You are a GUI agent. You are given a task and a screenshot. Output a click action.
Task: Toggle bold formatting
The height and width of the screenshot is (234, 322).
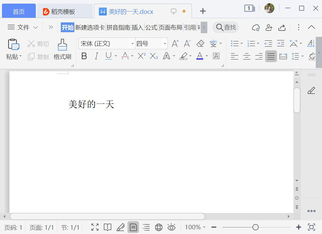coord(84,56)
